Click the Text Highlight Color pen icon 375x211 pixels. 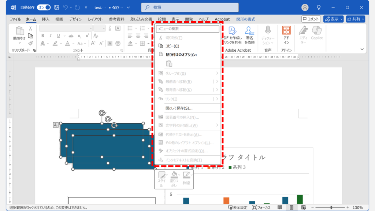pos(55,44)
